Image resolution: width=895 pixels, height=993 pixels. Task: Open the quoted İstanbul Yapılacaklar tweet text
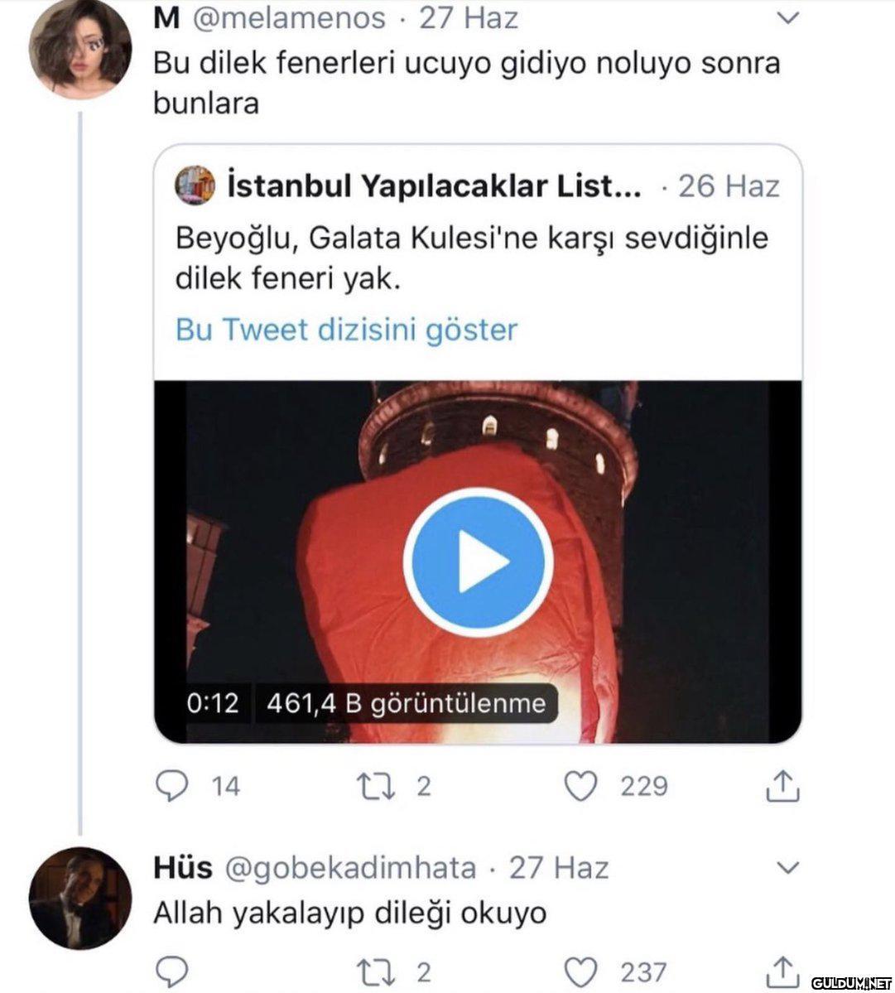pyautogui.click(x=471, y=258)
